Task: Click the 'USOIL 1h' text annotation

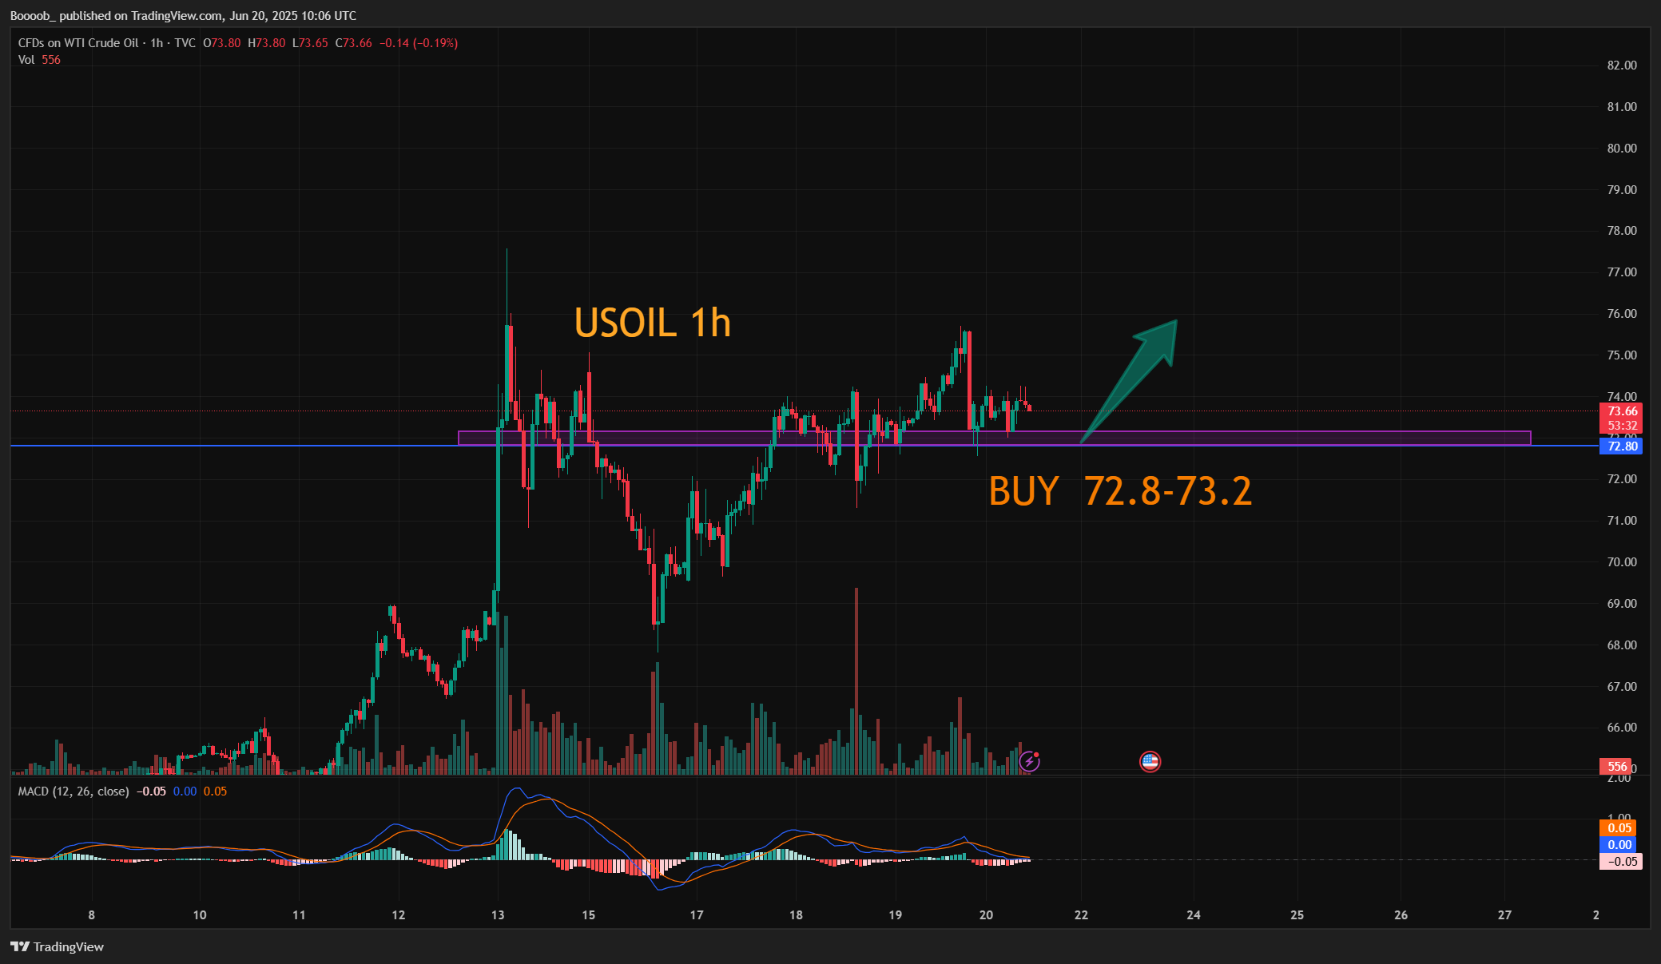Action: pos(653,323)
